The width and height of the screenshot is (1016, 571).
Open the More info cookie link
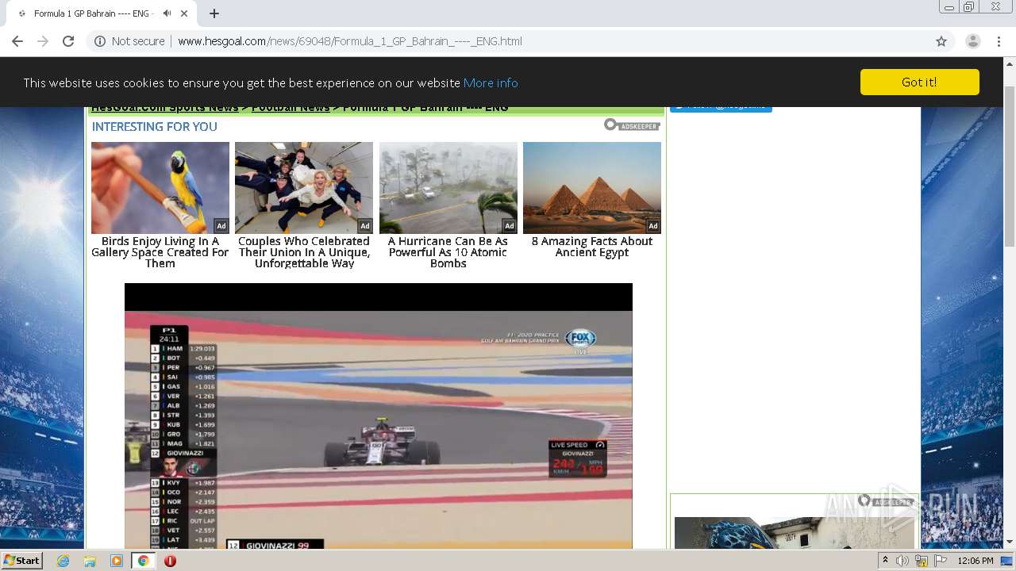tap(491, 82)
